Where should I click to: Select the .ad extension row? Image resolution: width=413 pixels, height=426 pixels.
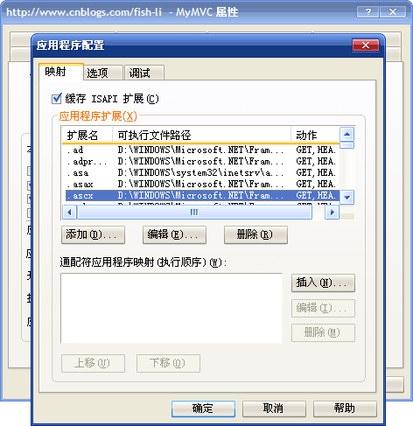click(x=202, y=150)
